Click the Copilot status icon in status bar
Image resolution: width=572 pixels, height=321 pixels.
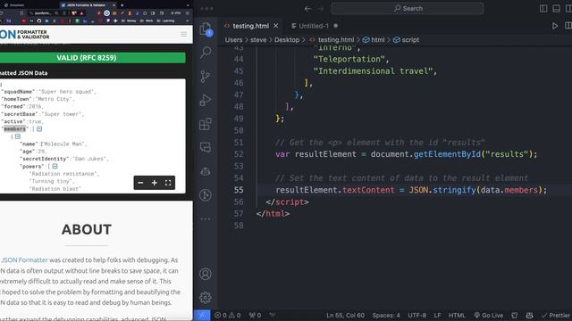pos(529,315)
